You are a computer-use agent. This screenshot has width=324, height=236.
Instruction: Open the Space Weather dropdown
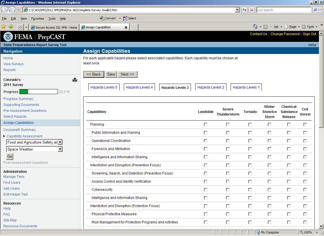(x=60, y=149)
